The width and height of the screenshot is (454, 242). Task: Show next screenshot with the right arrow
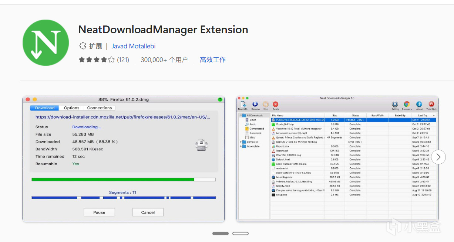[x=438, y=157]
